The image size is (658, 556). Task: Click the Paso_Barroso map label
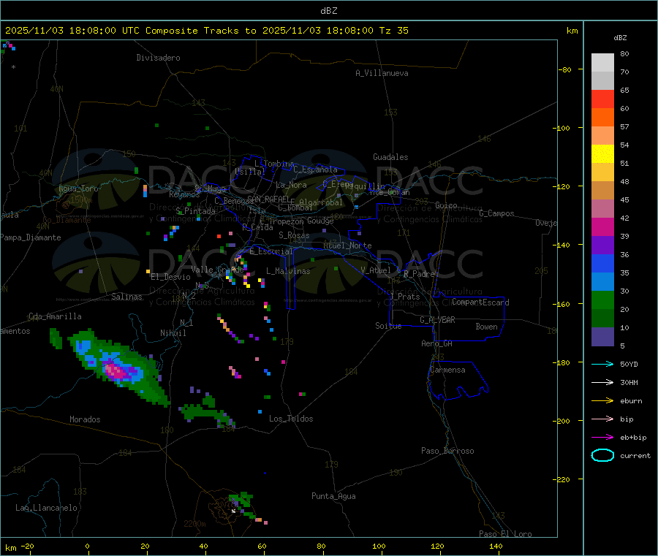pyautogui.click(x=447, y=451)
